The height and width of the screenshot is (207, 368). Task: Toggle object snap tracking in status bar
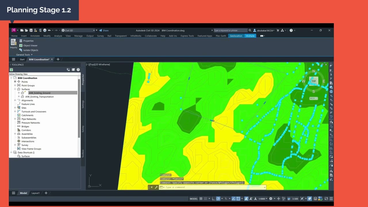[233, 199]
